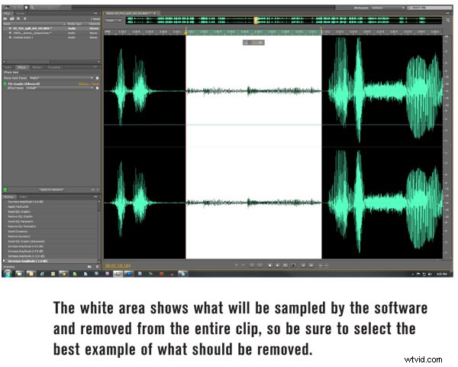Click the red Record button
The image size is (458, 367).
click(294, 265)
